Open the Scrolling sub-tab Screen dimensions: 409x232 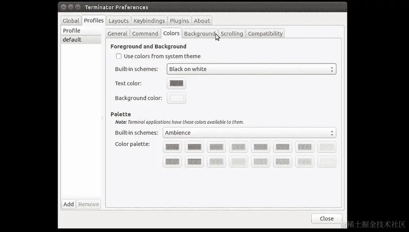click(x=231, y=33)
